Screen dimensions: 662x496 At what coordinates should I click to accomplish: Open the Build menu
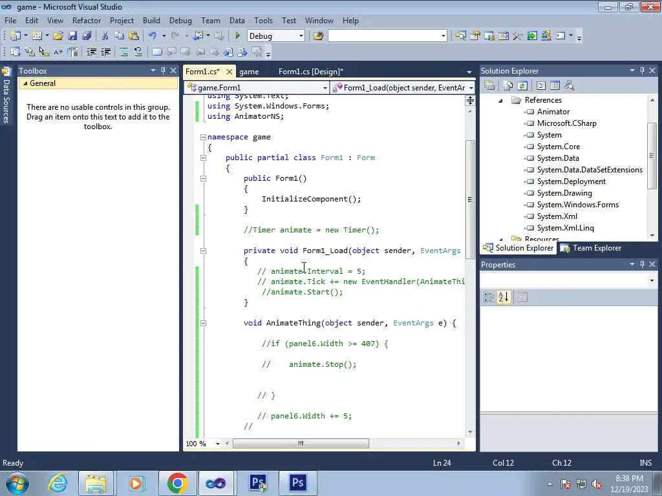tap(151, 20)
